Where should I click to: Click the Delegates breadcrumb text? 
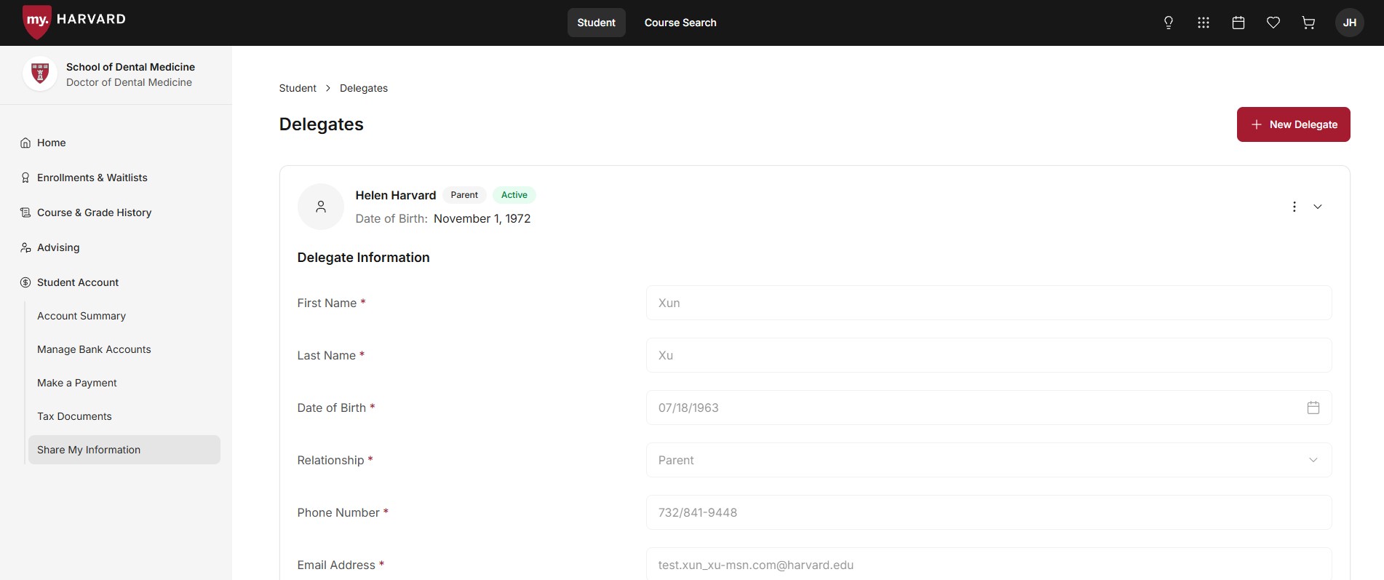pos(364,88)
